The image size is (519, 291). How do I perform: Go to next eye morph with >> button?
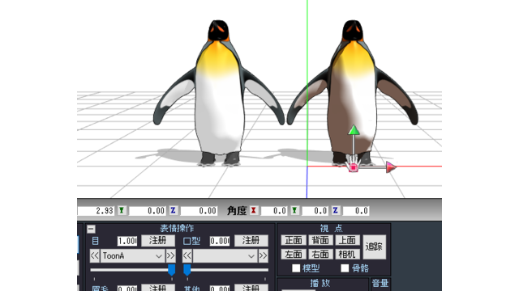coord(170,255)
